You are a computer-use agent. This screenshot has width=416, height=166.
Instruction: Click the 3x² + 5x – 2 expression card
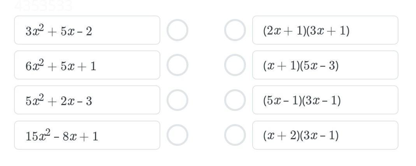pos(87,30)
